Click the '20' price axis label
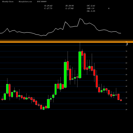This screenshot has height=133, width=133. [x=126, y=110]
